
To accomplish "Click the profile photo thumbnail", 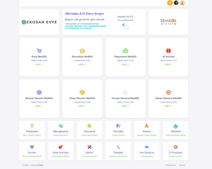I will (176, 3).
